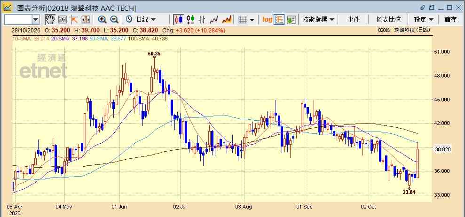Expand the gridlines dropdown arrow
465x217 pixels.
[252, 20]
